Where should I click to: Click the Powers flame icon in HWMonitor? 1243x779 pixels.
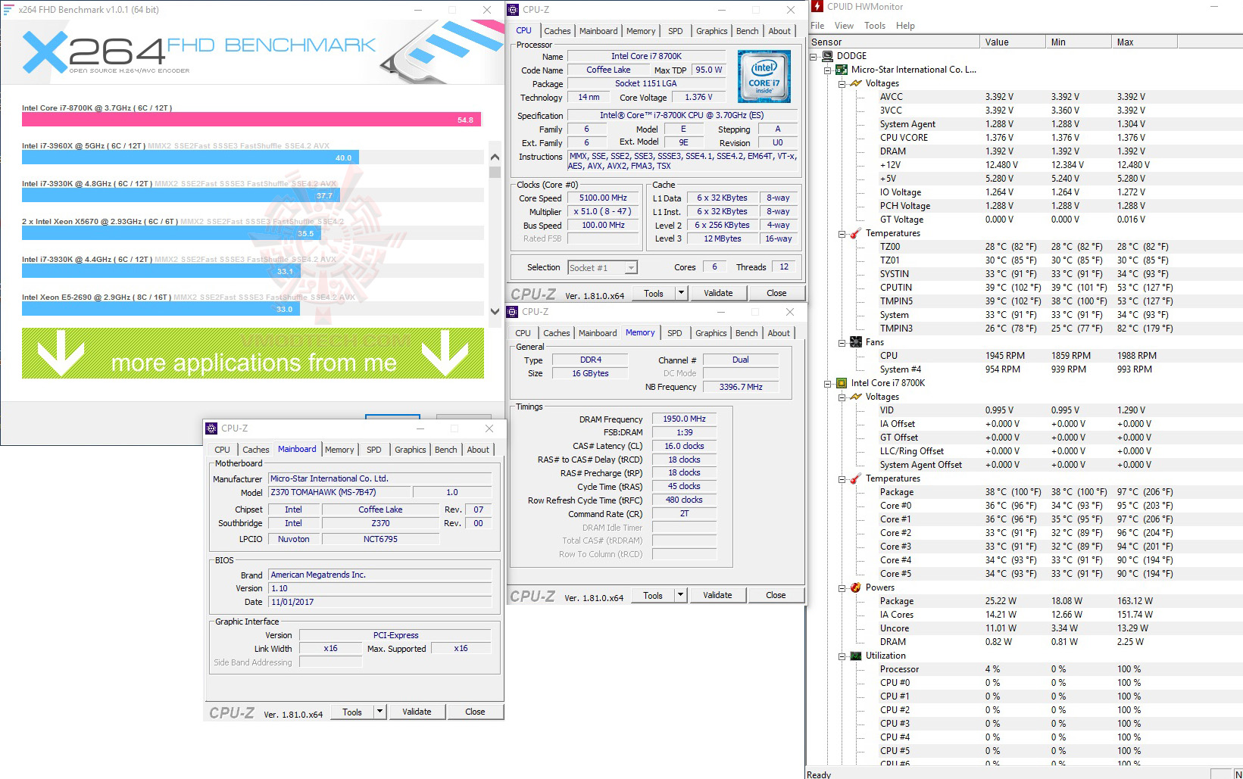856,587
